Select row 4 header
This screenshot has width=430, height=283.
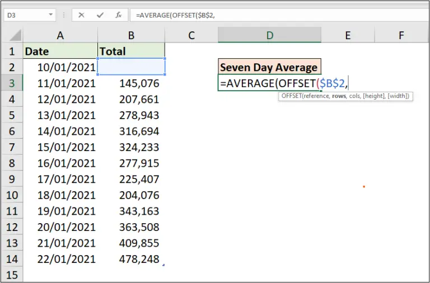pyautogui.click(x=12, y=99)
